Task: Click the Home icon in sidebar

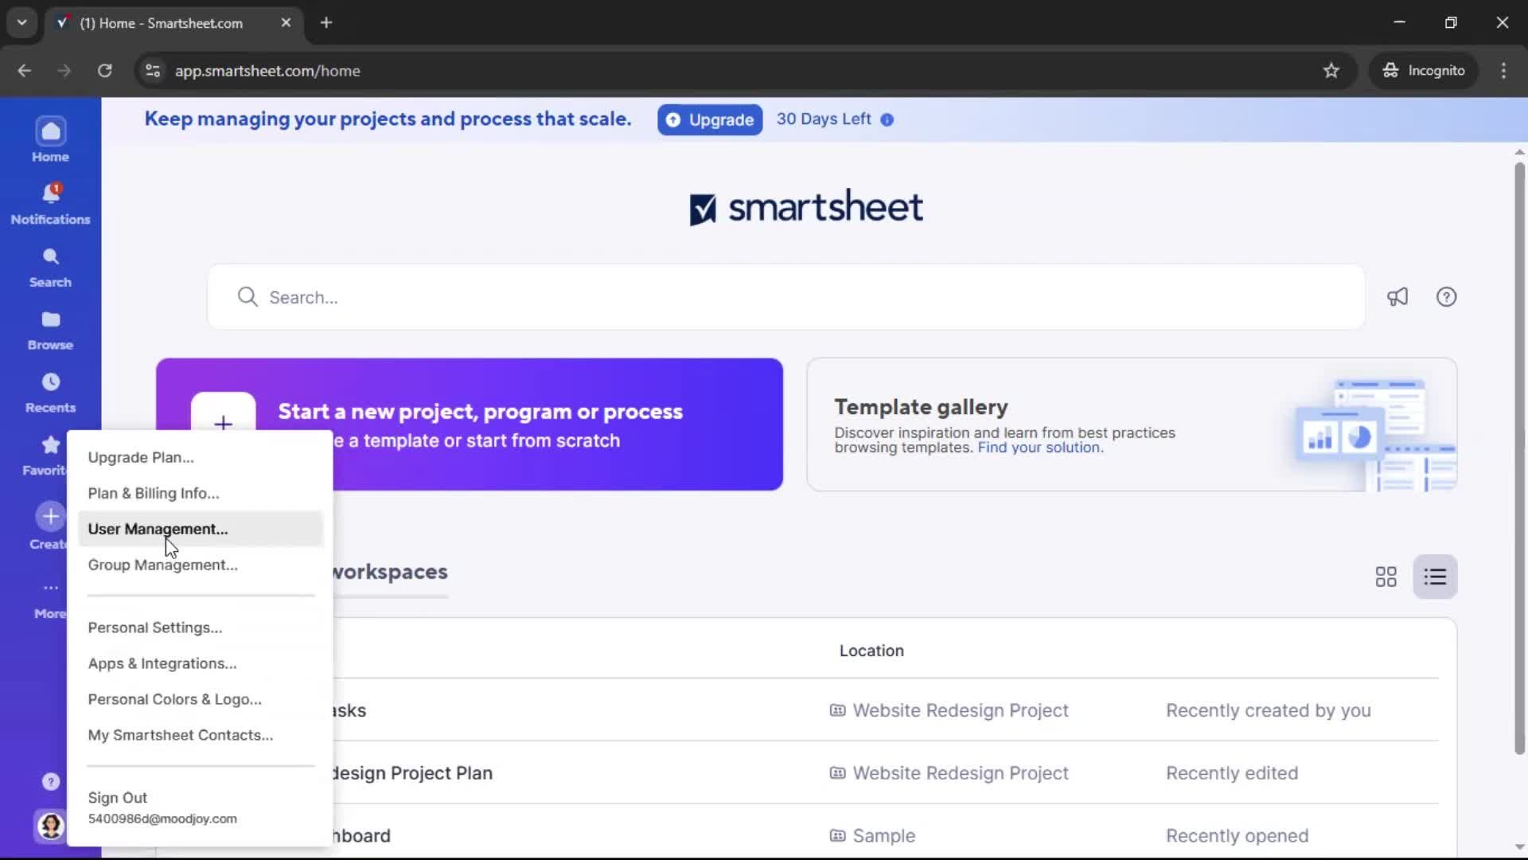Action: [50, 131]
